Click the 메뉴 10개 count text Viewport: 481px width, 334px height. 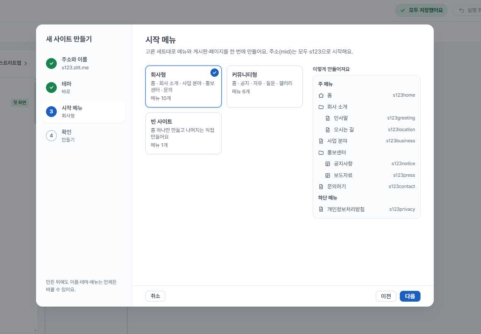click(x=161, y=98)
